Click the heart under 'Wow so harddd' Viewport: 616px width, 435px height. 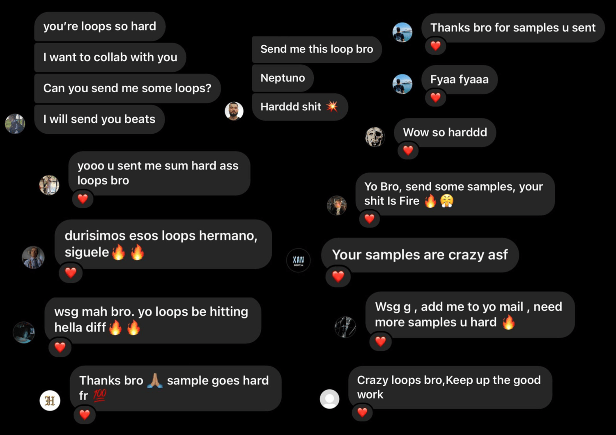pos(408,150)
